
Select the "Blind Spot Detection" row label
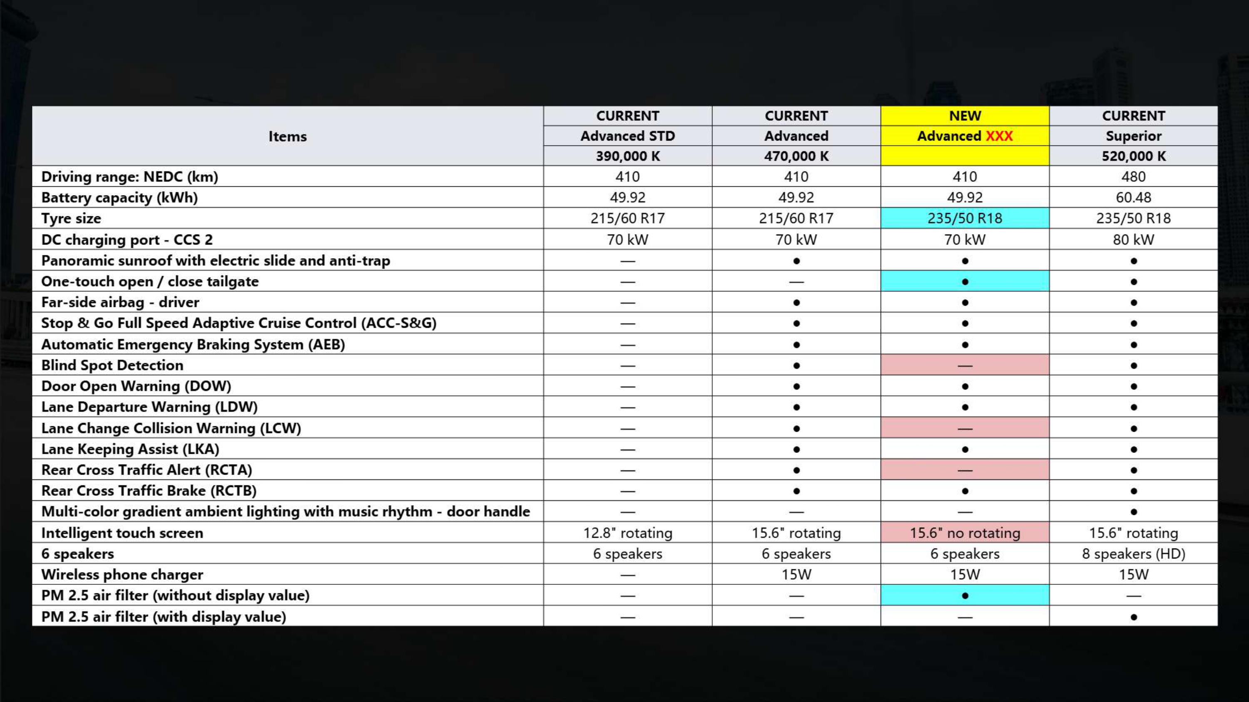pos(112,365)
